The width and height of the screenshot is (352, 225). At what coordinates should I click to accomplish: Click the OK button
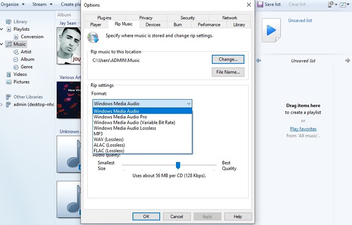point(146,217)
